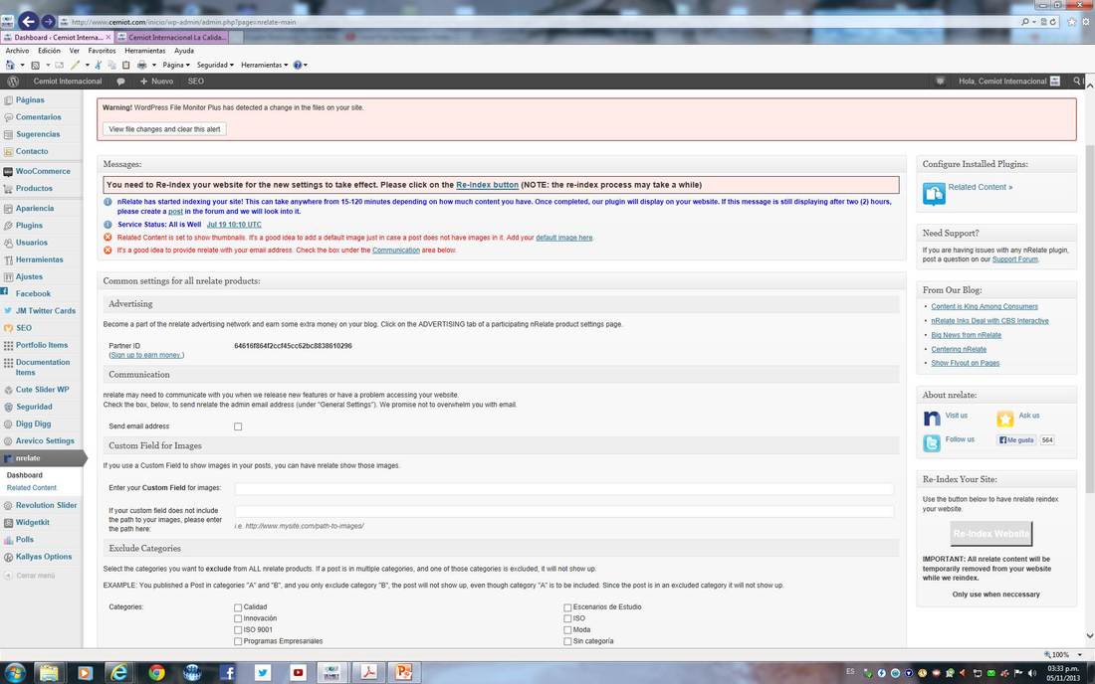
Task: Check the Calidad category checkbox
Action: click(x=238, y=607)
